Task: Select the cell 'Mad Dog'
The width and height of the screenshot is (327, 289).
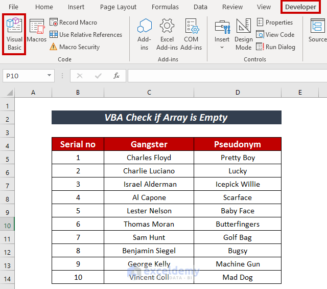Action: [238, 277]
